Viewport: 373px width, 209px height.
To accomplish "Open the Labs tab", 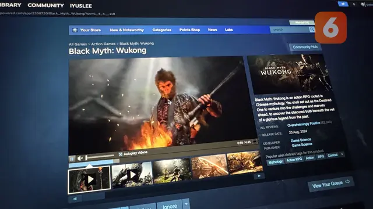I will pos(229,30).
